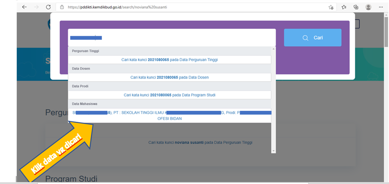Click the Program Studi section heading
389x184 pixels.
[x=71, y=179]
